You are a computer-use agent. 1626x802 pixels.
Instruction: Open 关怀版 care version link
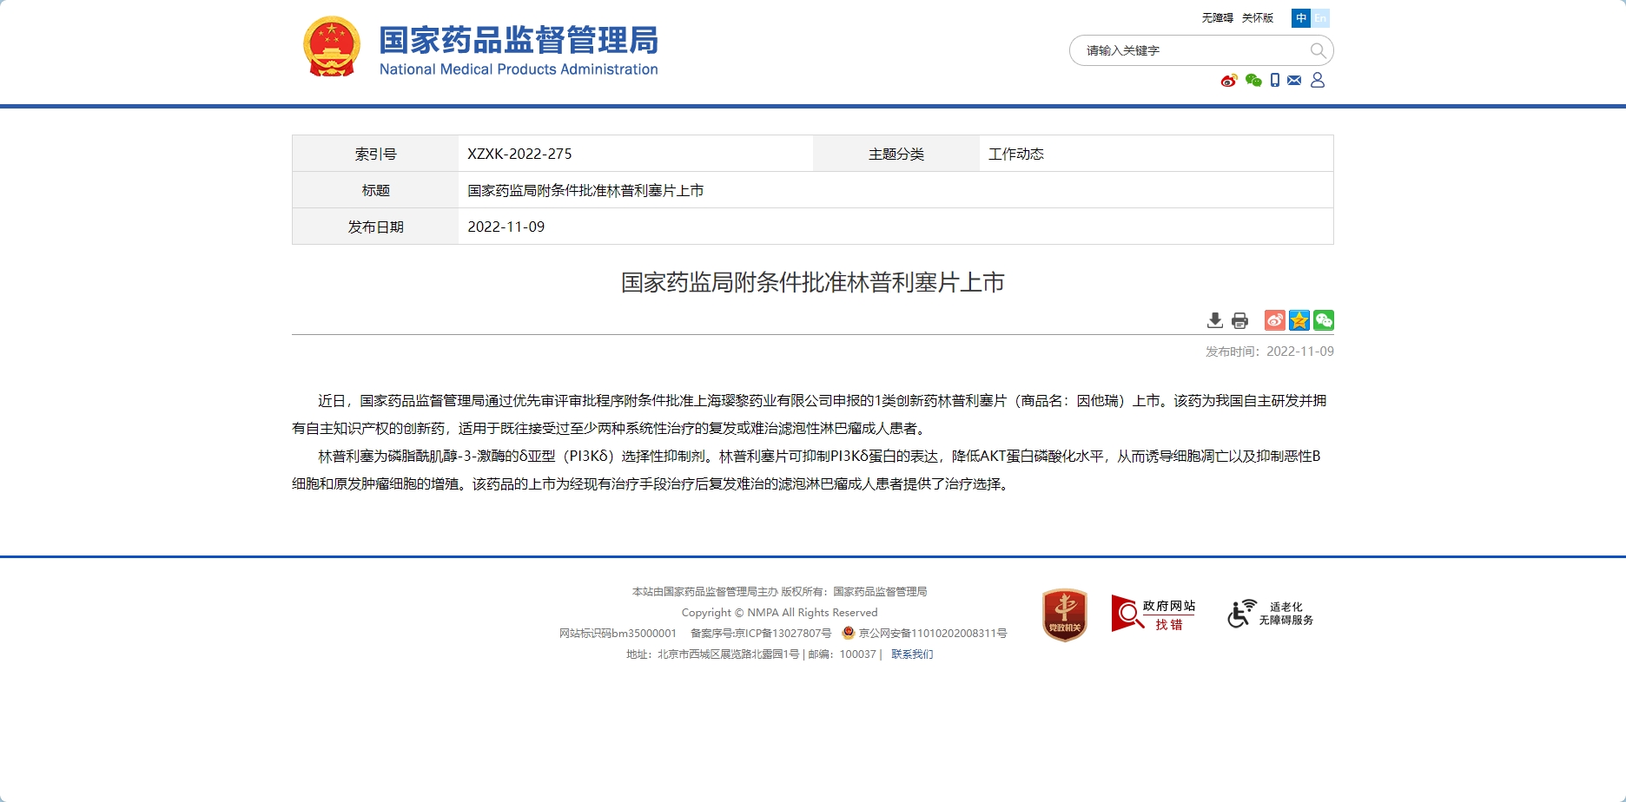pos(1258,18)
